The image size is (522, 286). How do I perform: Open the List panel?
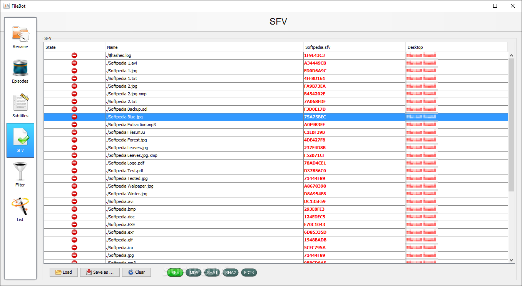(20, 210)
